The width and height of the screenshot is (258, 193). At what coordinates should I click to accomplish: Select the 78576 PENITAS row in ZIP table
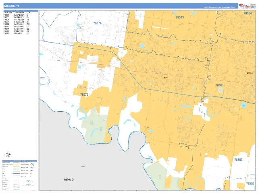[16, 31]
